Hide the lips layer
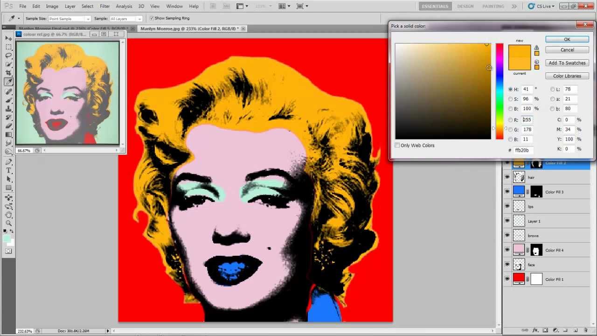 pyautogui.click(x=507, y=206)
